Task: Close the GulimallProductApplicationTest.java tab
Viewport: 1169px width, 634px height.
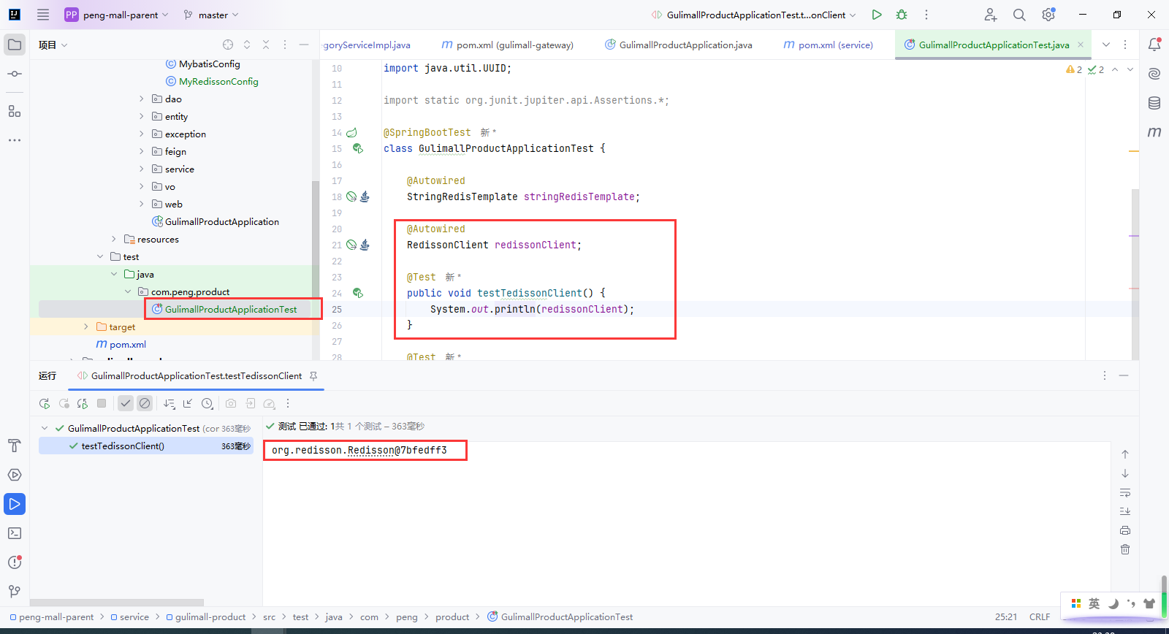Action: (1081, 45)
